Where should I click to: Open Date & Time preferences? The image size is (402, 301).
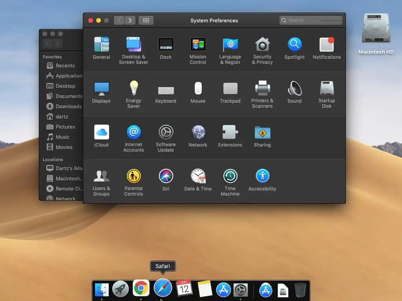coord(198,180)
